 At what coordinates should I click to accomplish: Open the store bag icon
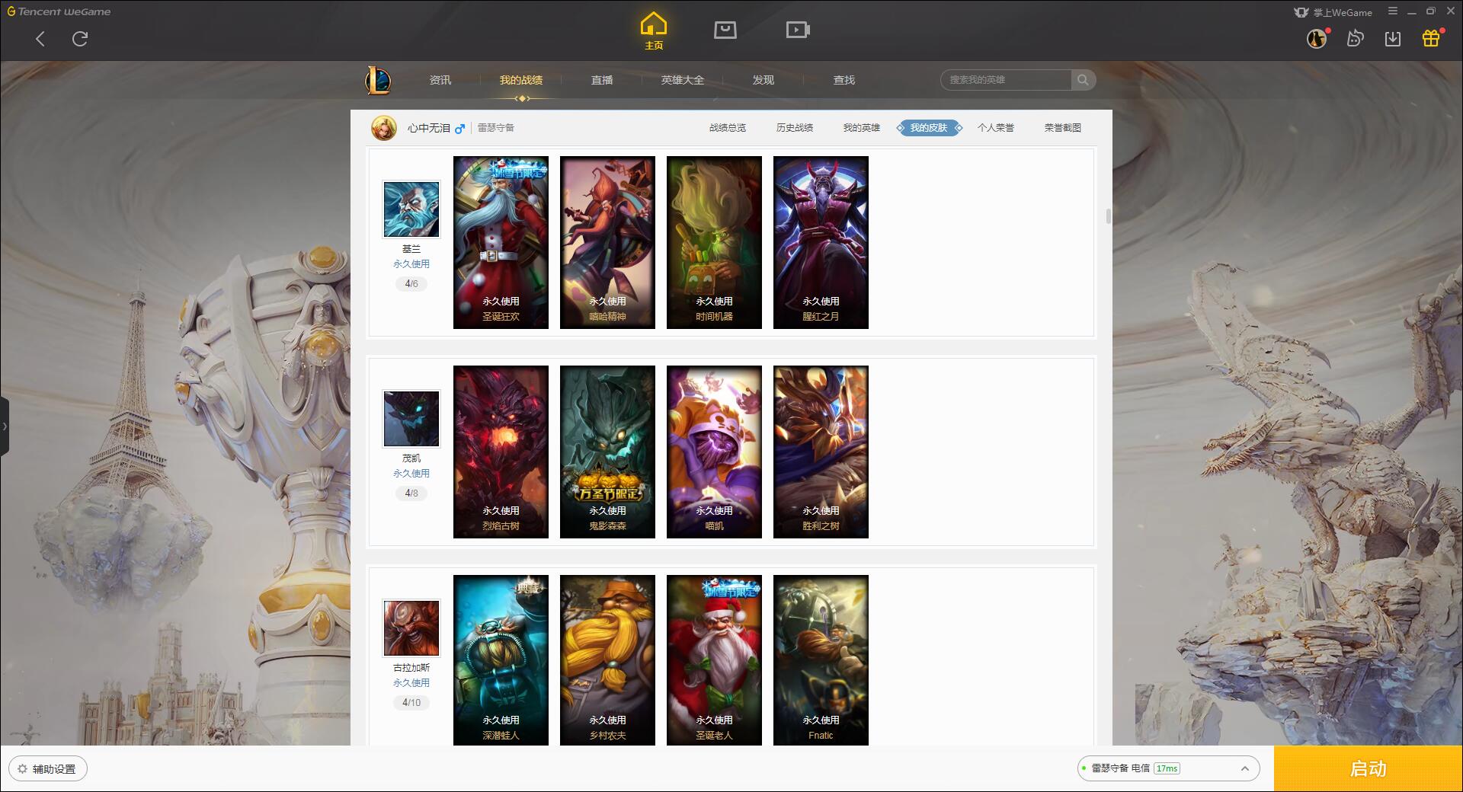click(x=725, y=30)
